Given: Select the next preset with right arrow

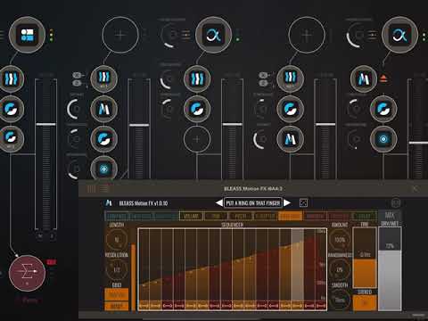Looking at the screenshot, I should (x=287, y=203).
